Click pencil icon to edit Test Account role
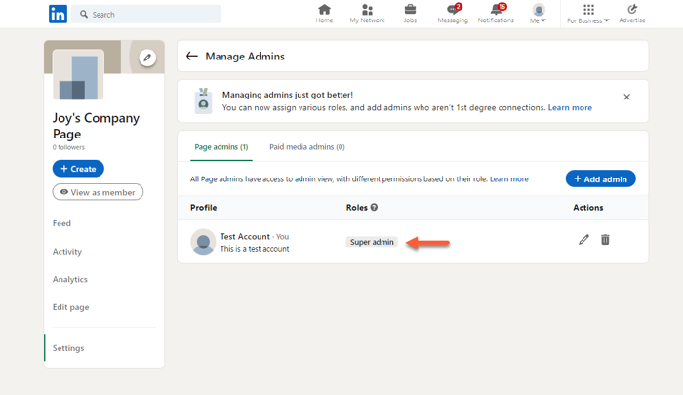Screen dimensions: 683x395 coord(583,240)
